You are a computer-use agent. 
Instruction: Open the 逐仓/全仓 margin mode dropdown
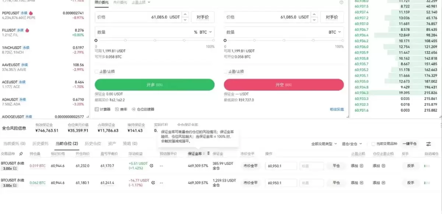[x=350, y=144]
